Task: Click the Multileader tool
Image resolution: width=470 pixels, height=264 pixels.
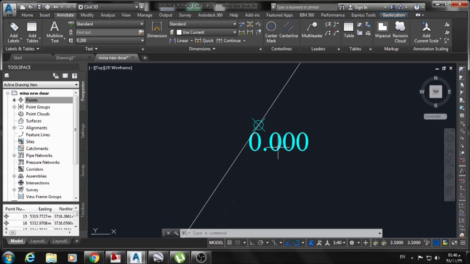Action: point(312,30)
